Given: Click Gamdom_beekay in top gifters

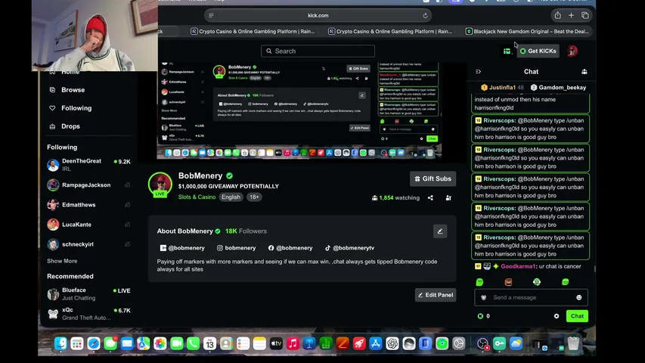Looking at the screenshot, I should [558, 87].
